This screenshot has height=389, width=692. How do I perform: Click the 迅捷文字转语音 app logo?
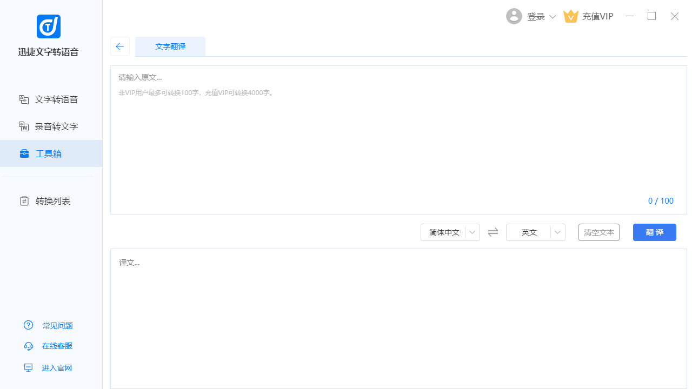pos(49,26)
